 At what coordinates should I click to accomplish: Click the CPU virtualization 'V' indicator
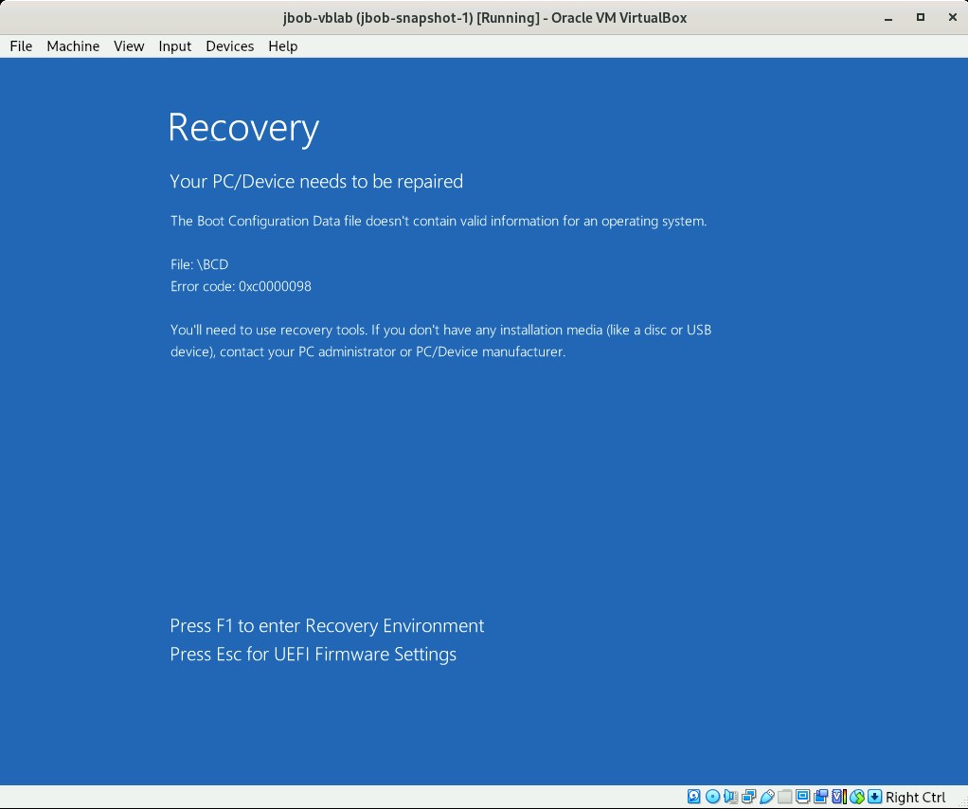click(x=838, y=797)
